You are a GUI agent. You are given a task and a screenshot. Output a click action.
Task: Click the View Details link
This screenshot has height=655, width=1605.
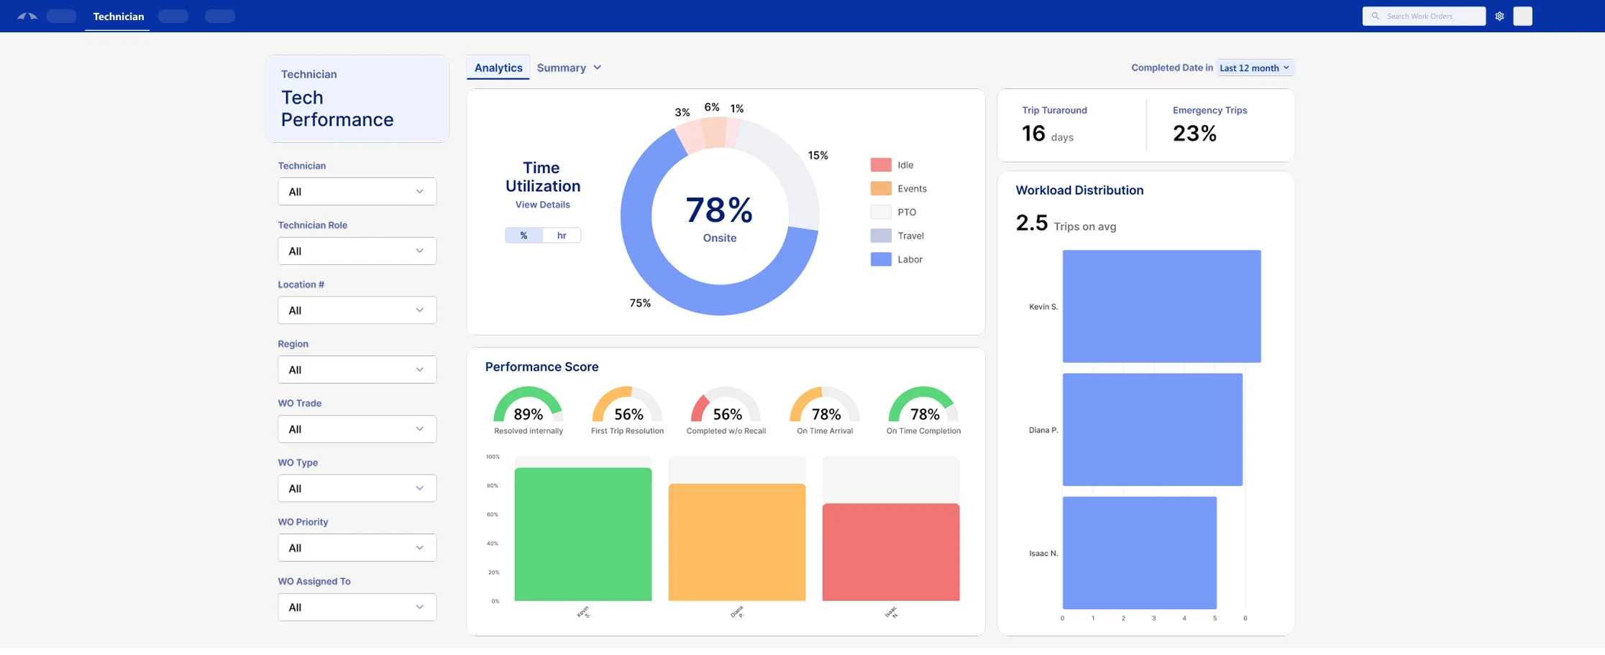542,205
